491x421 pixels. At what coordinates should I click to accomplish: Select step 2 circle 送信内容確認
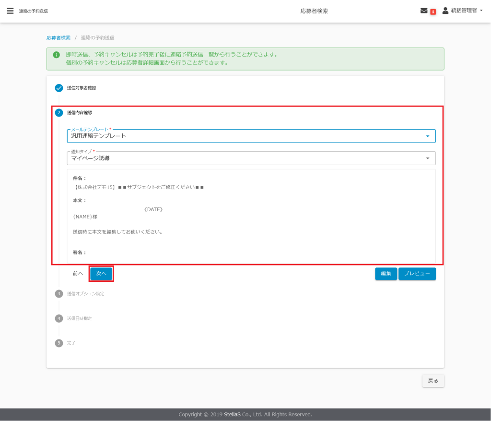[59, 113]
